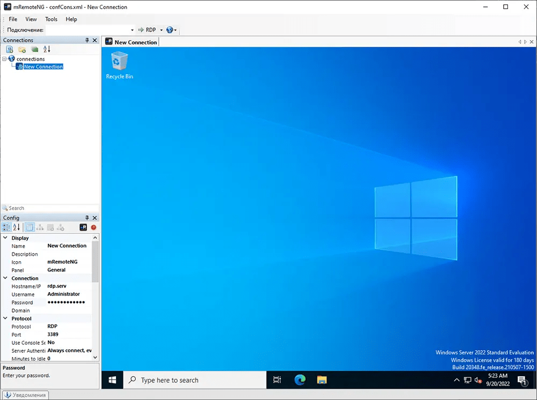Close the Connections panel
The width and height of the screenshot is (537, 400).
click(x=95, y=40)
